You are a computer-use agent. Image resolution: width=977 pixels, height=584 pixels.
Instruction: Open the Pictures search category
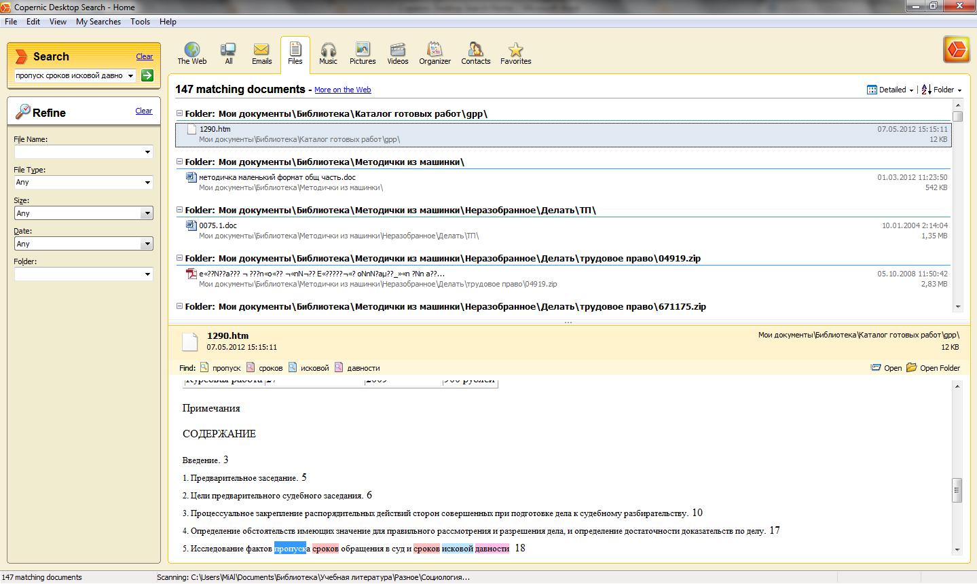pyautogui.click(x=363, y=53)
